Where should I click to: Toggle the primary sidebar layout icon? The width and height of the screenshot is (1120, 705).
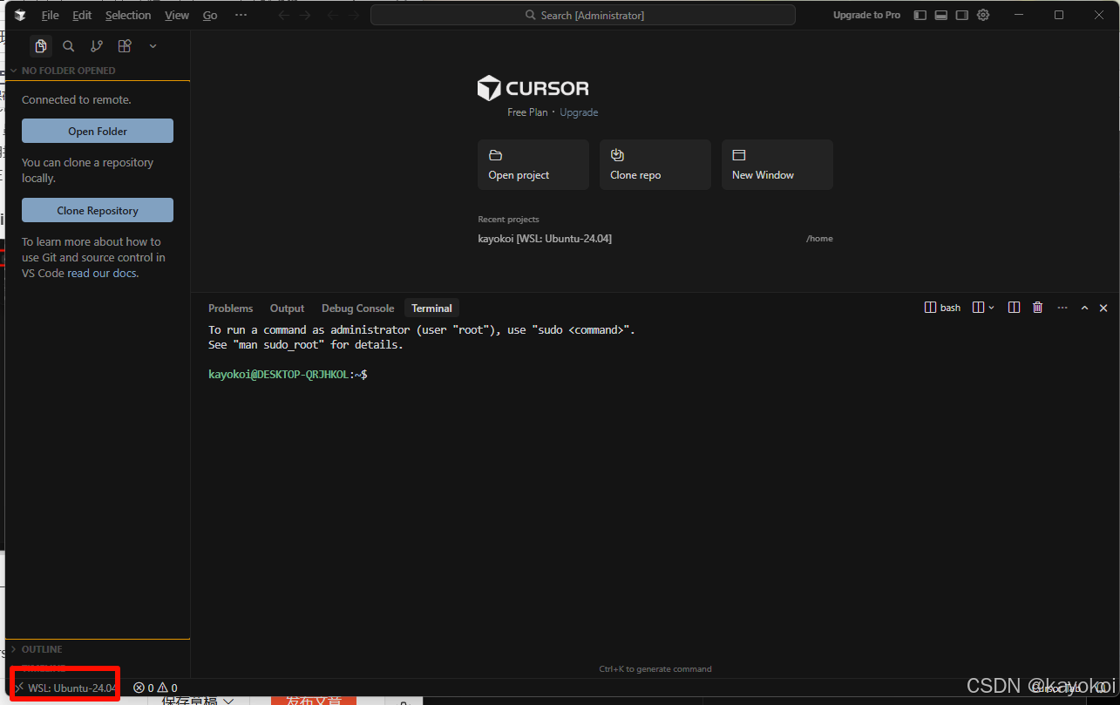pos(920,15)
